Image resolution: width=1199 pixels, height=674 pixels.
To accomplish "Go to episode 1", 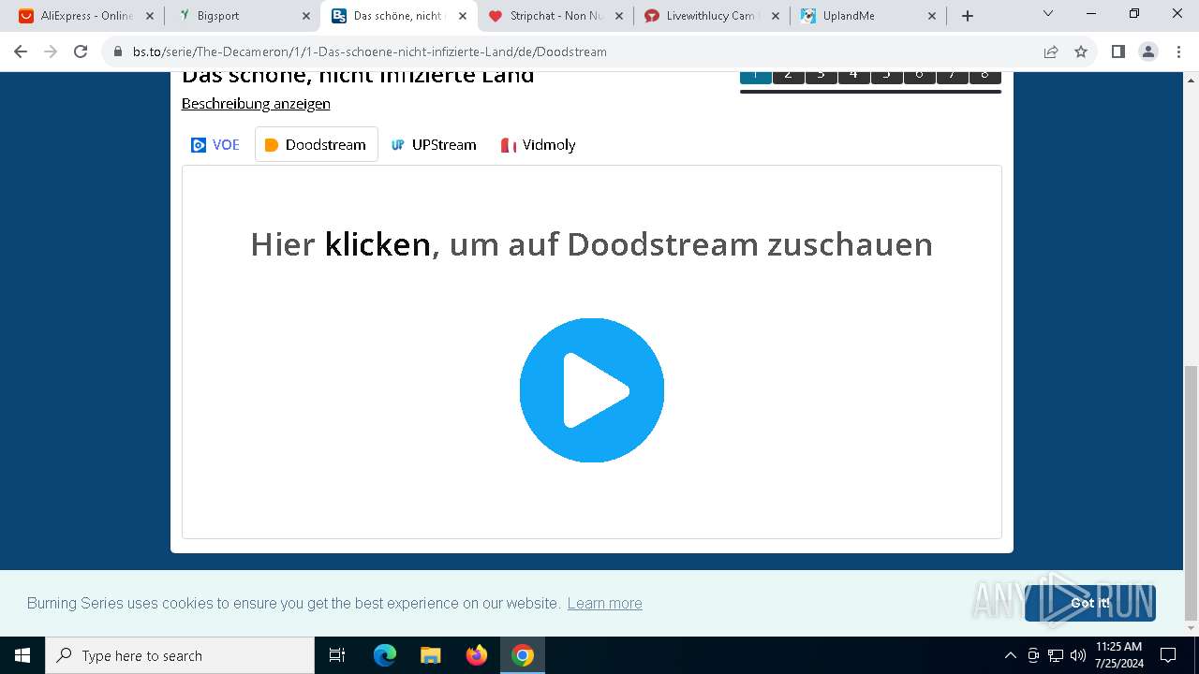I will [756, 76].
